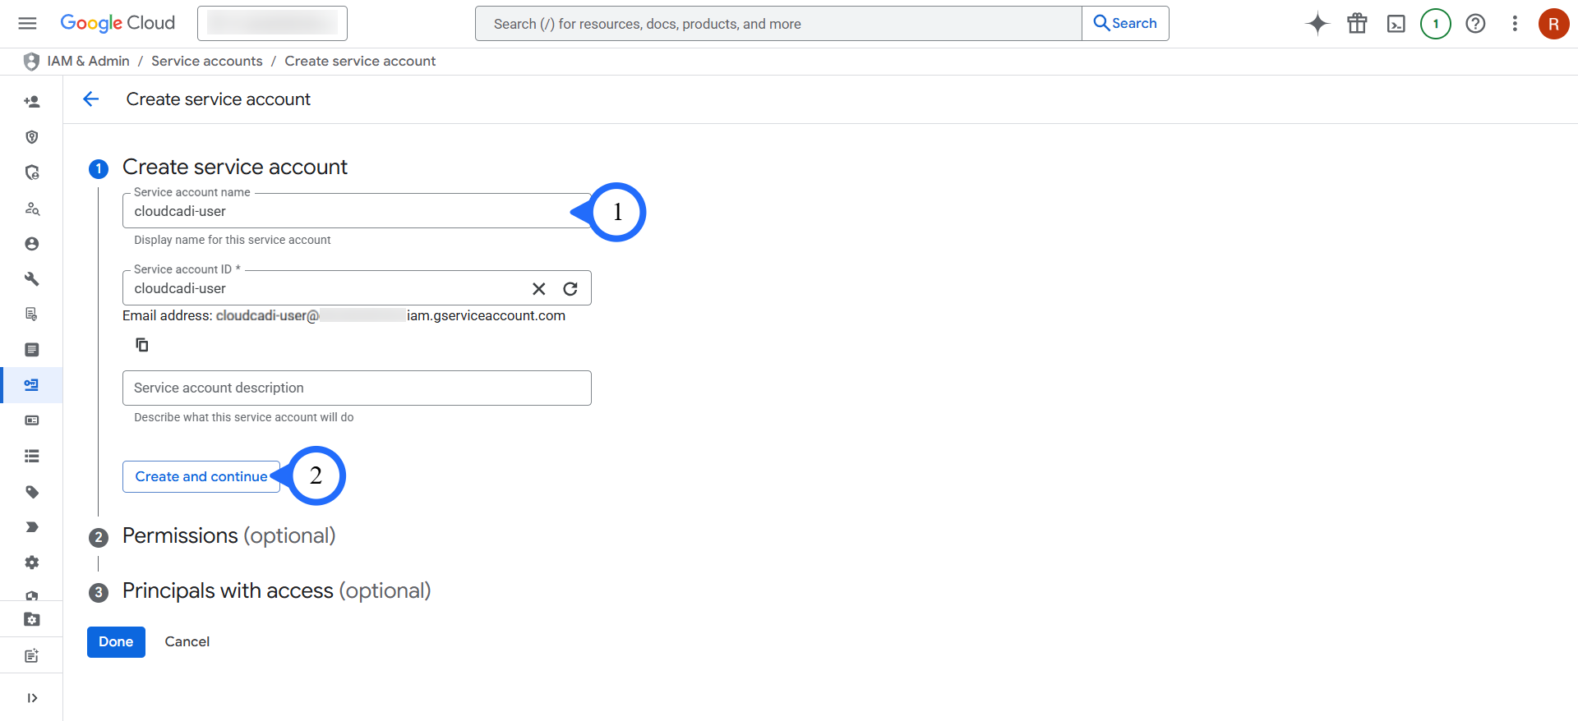Navigate to Service accounts breadcrumb
The image size is (1578, 721).
coord(207,62)
